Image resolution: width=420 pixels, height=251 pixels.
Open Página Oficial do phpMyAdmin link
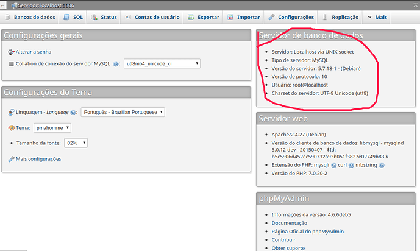pyautogui.click(x=307, y=232)
